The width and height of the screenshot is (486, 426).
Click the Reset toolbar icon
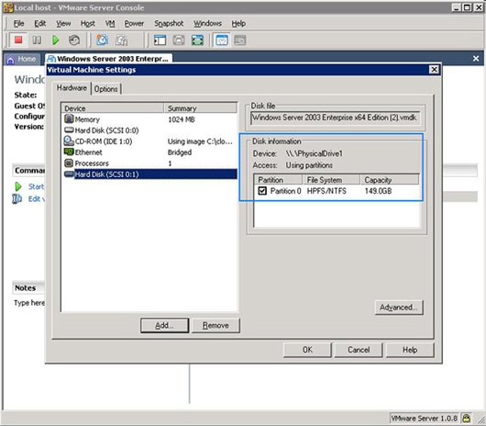[74, 40]
